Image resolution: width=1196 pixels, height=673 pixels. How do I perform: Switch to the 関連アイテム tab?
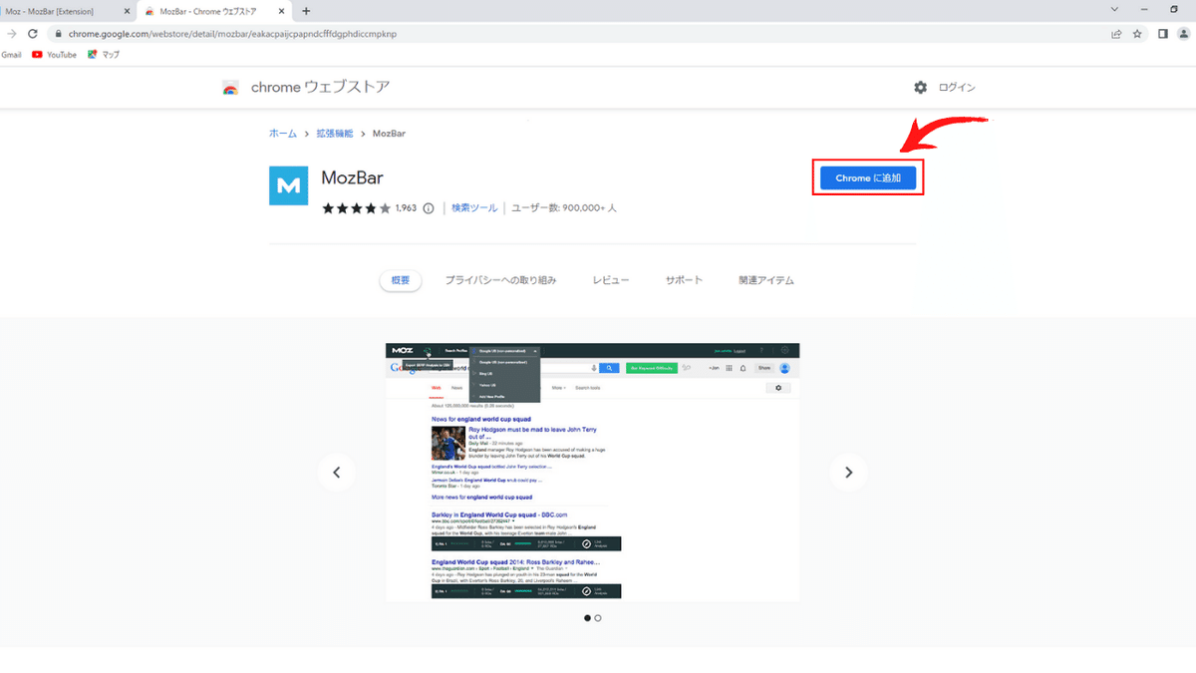click(766, 281)
